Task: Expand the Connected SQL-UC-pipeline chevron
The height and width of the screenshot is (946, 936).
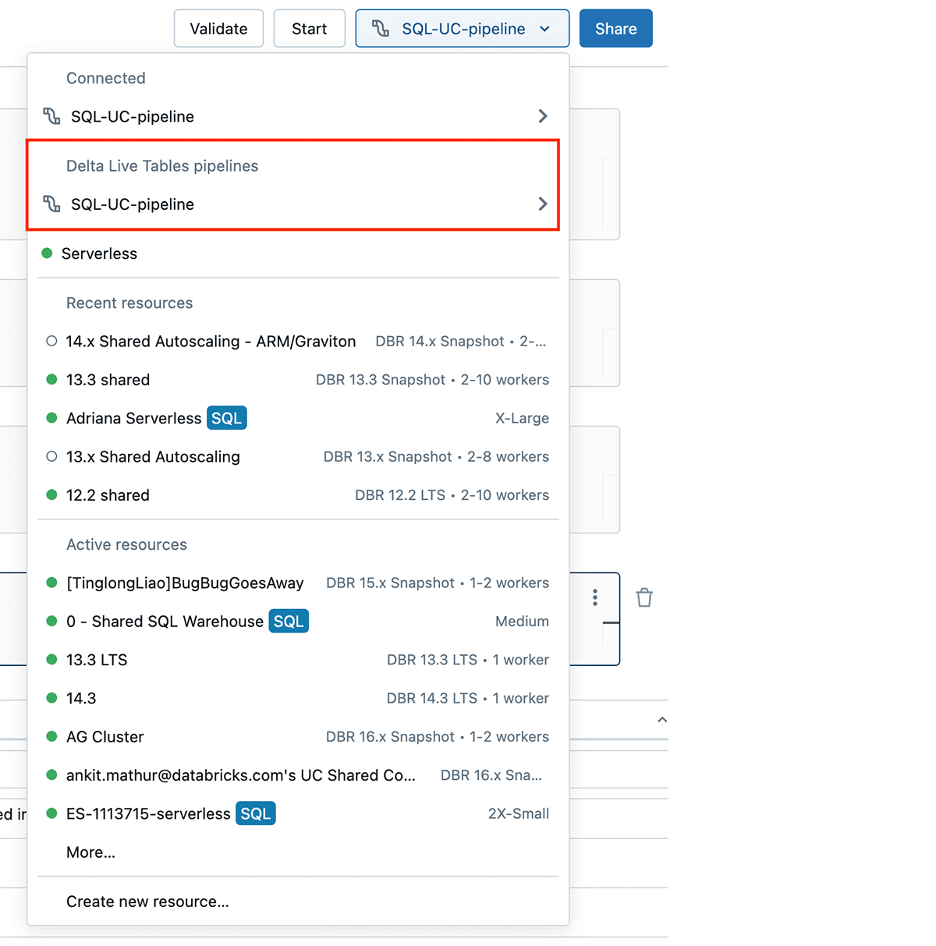Action: tap(543, 116)
